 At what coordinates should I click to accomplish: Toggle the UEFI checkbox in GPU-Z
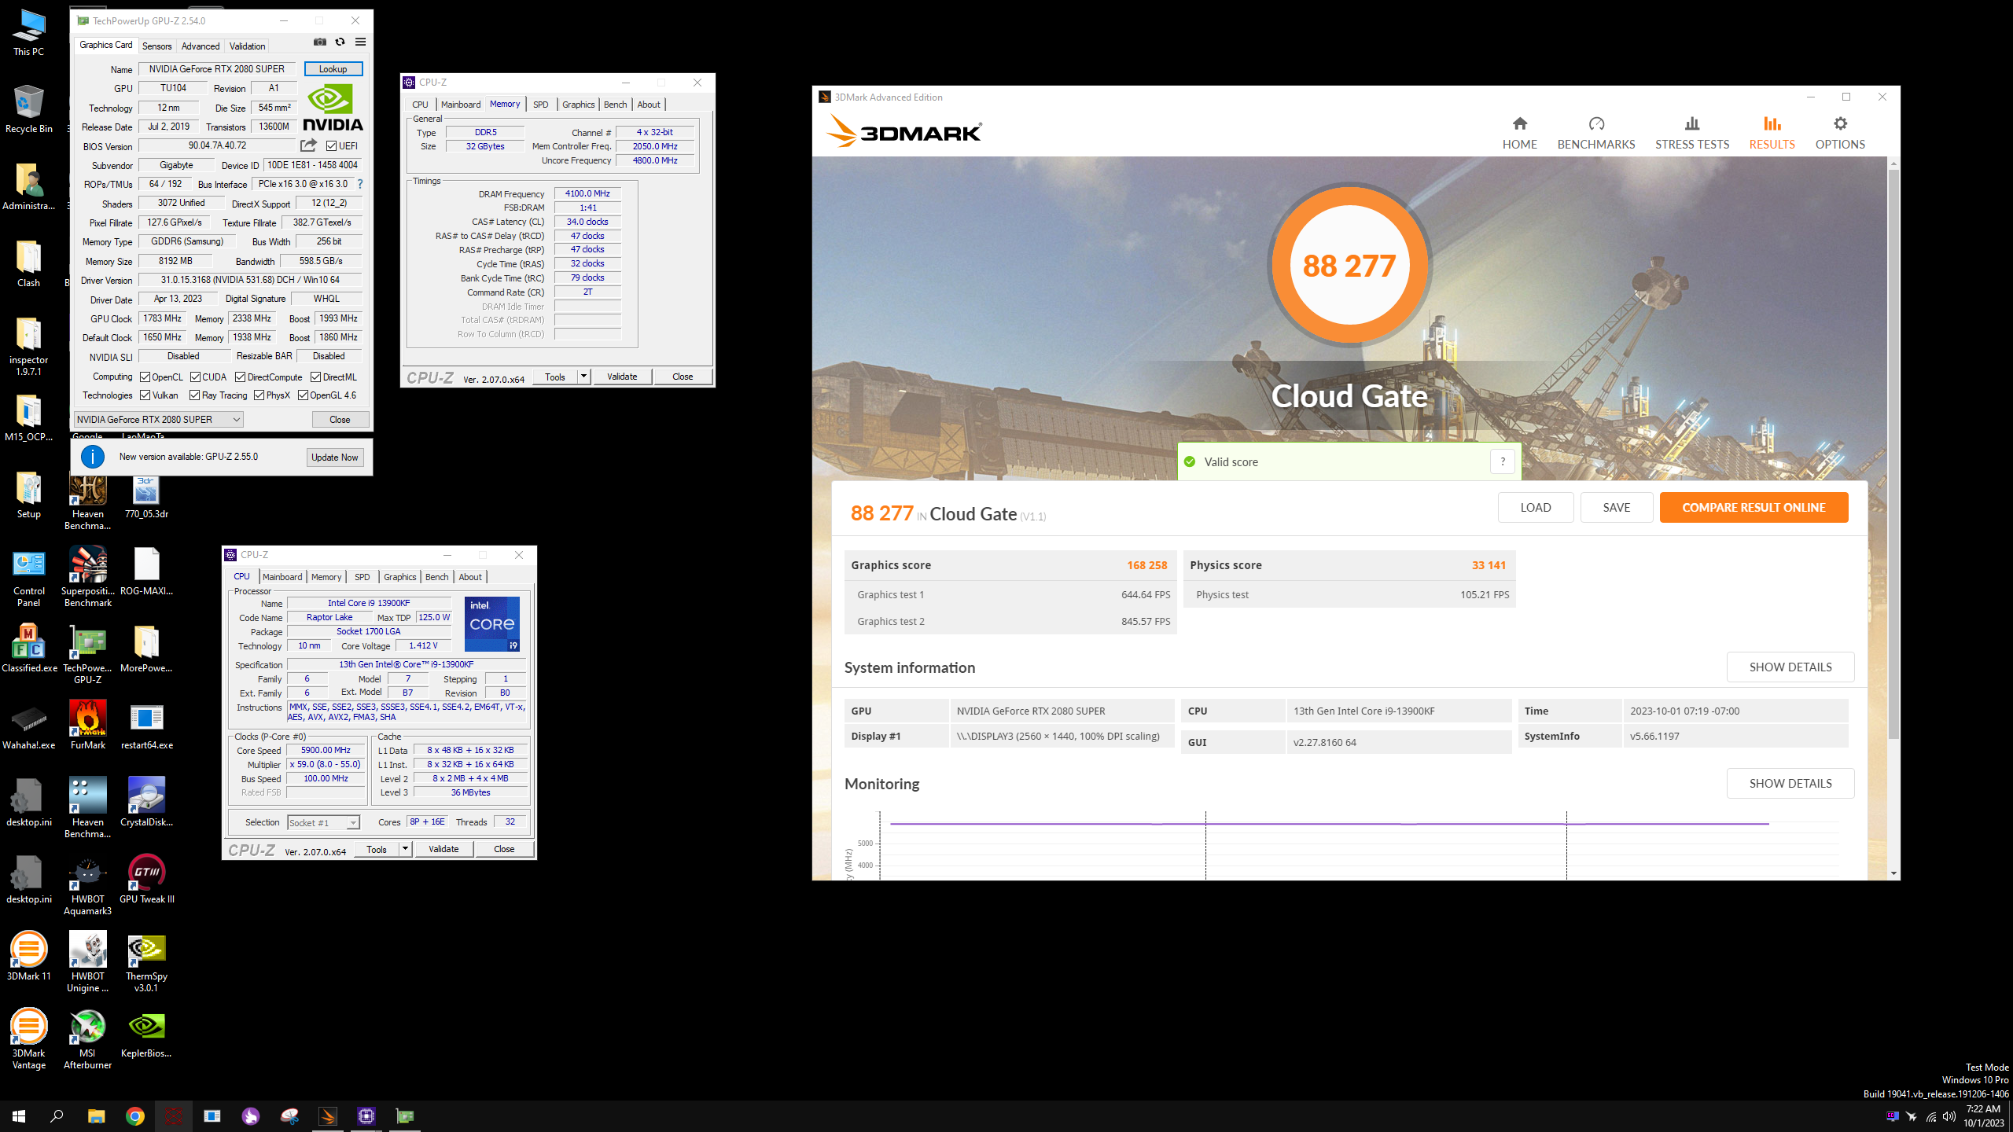[332, 146]
